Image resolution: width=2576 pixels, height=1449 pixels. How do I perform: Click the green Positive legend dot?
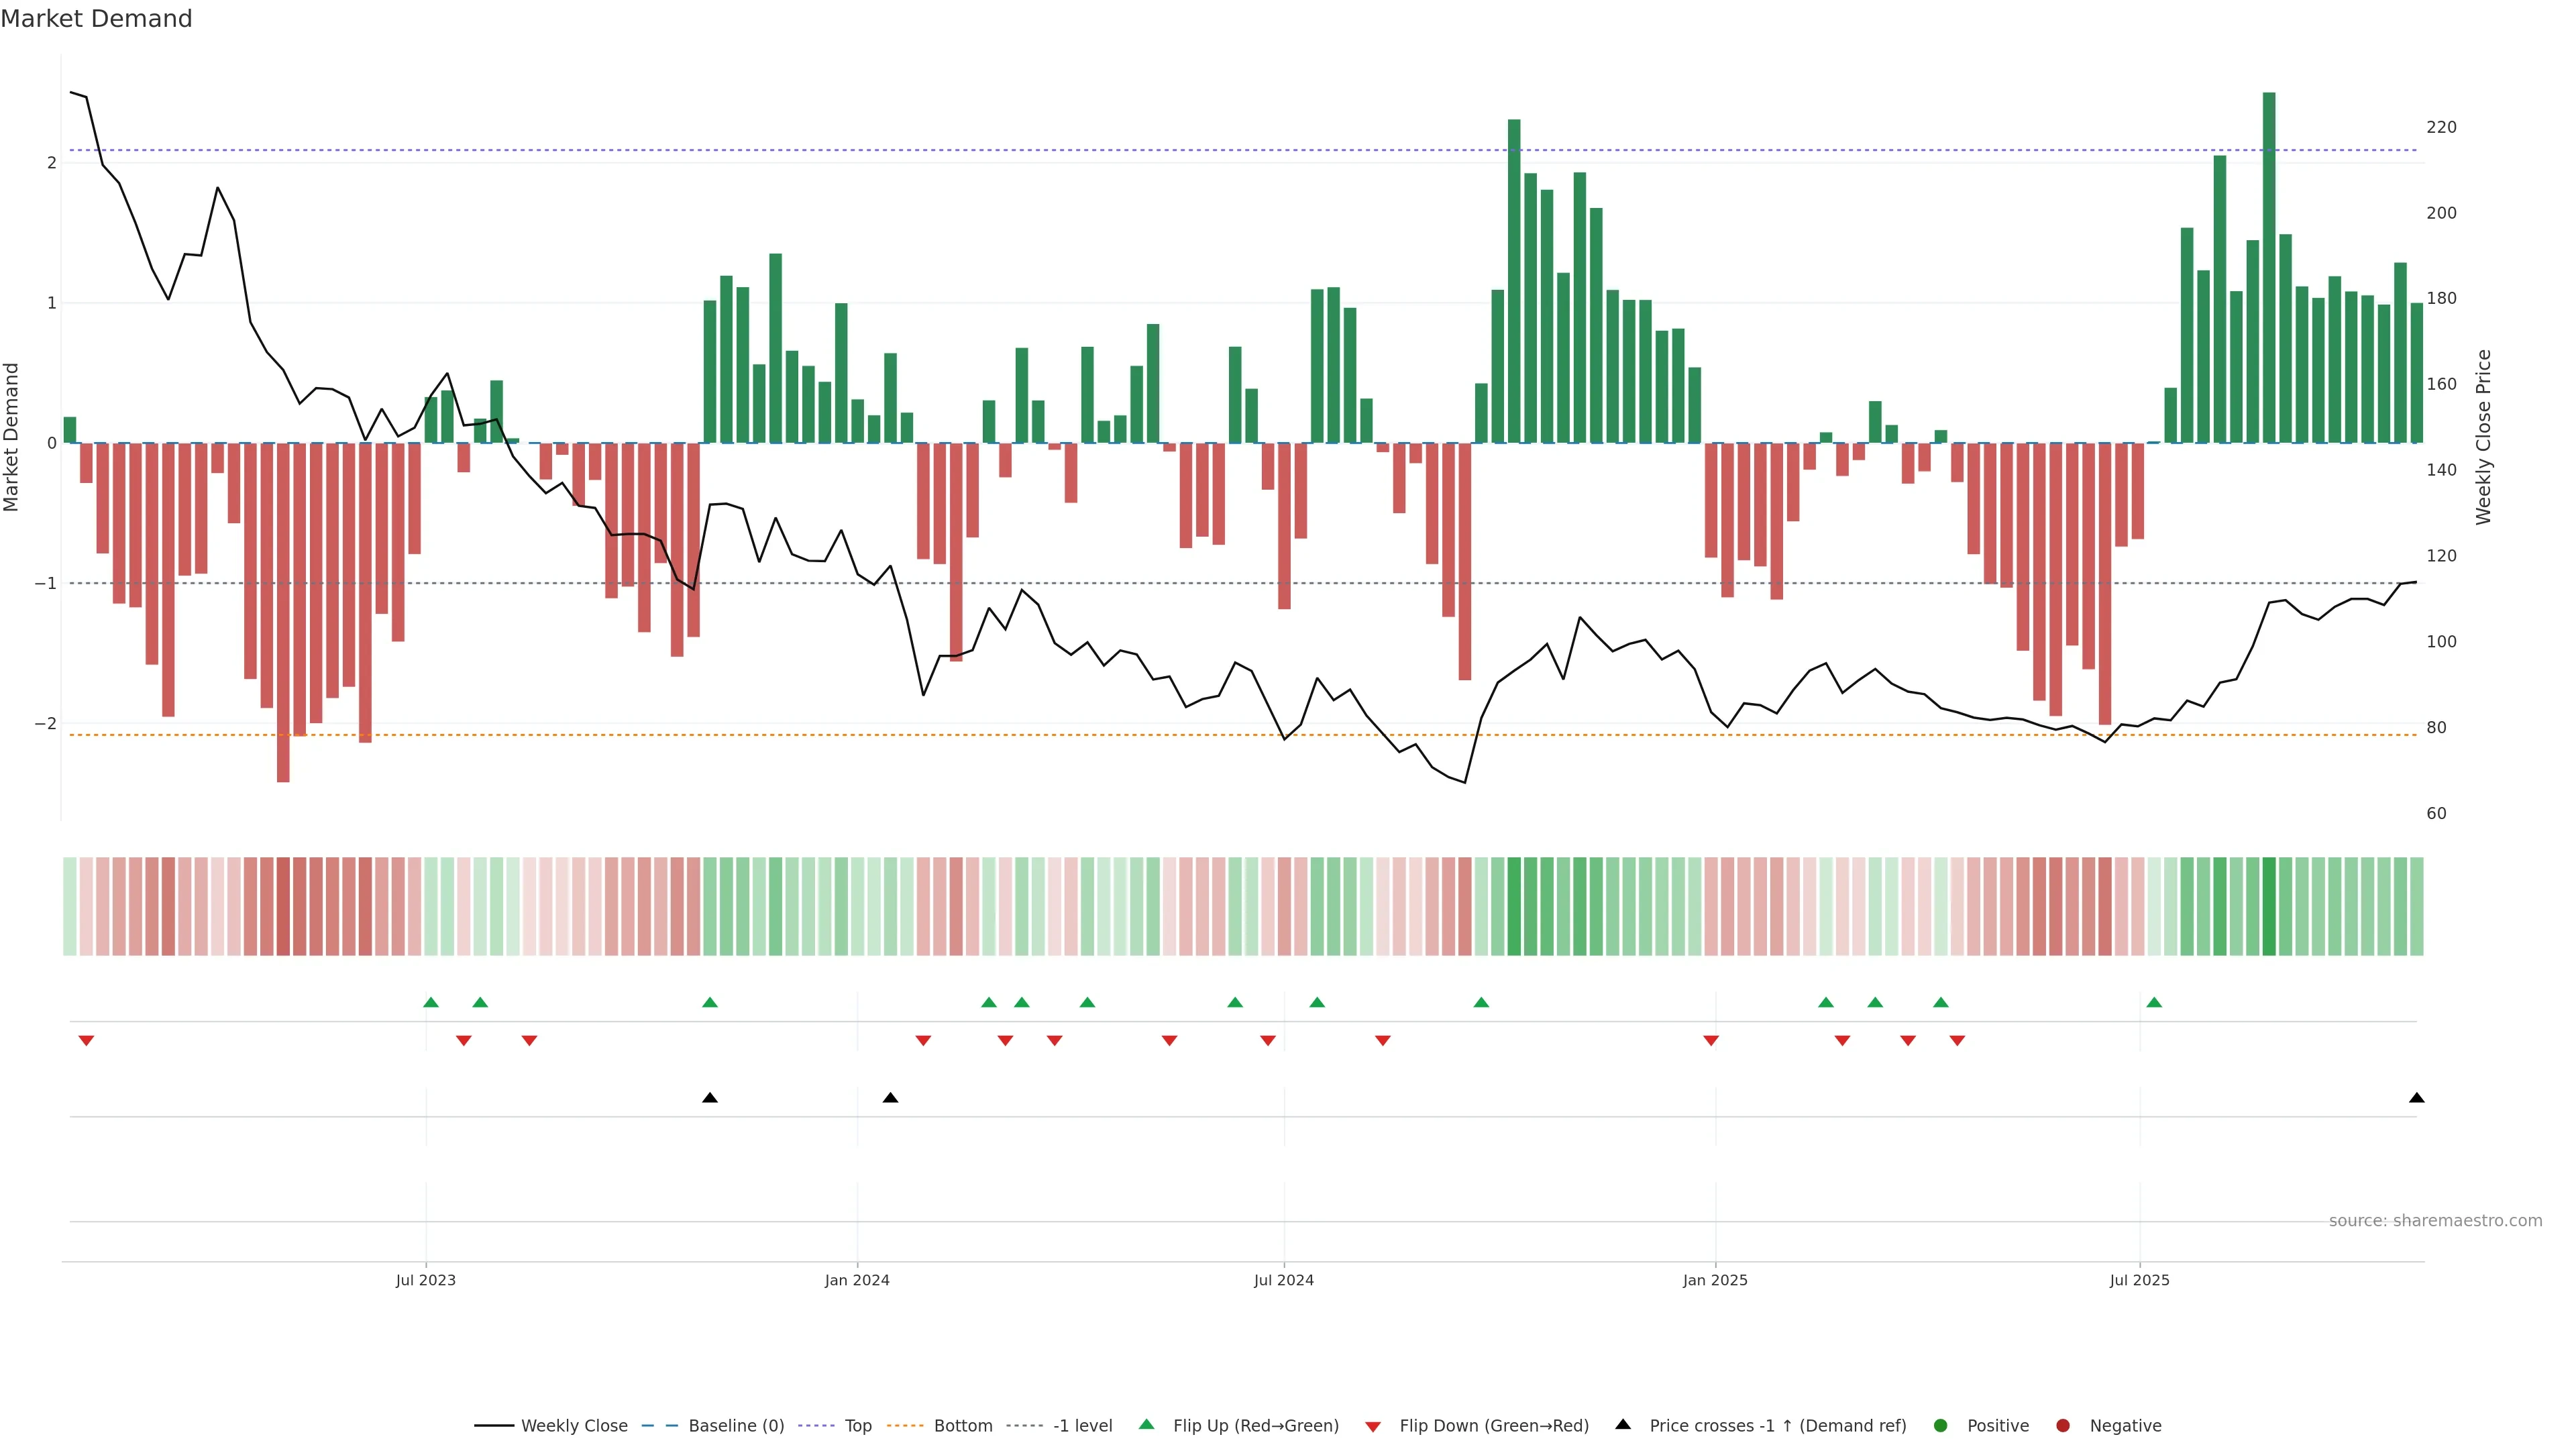1940,1426
